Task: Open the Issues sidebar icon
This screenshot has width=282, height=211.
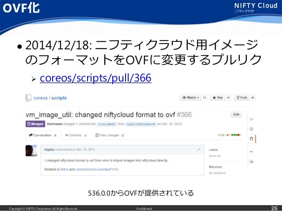Action: [x=252, y=129]
